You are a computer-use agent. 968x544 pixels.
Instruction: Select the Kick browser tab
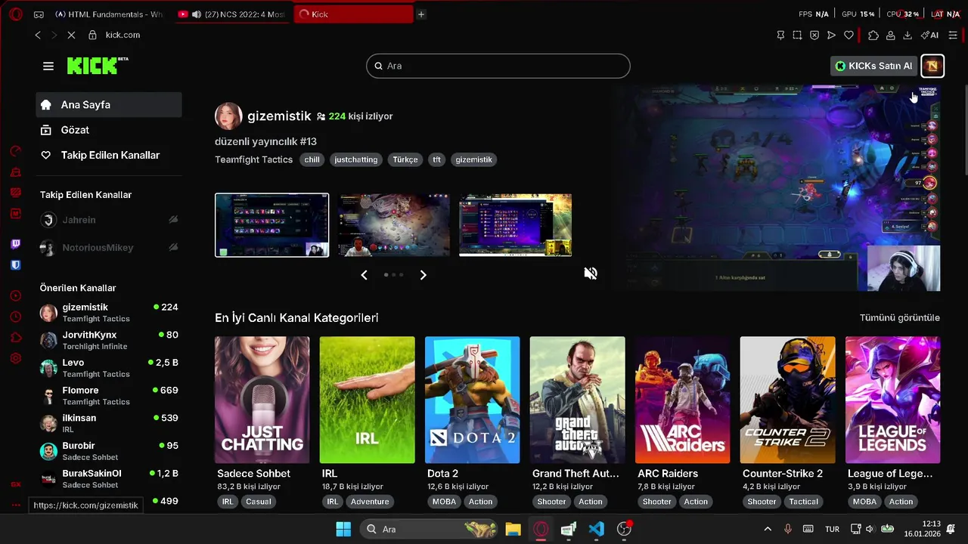point(353,14)
